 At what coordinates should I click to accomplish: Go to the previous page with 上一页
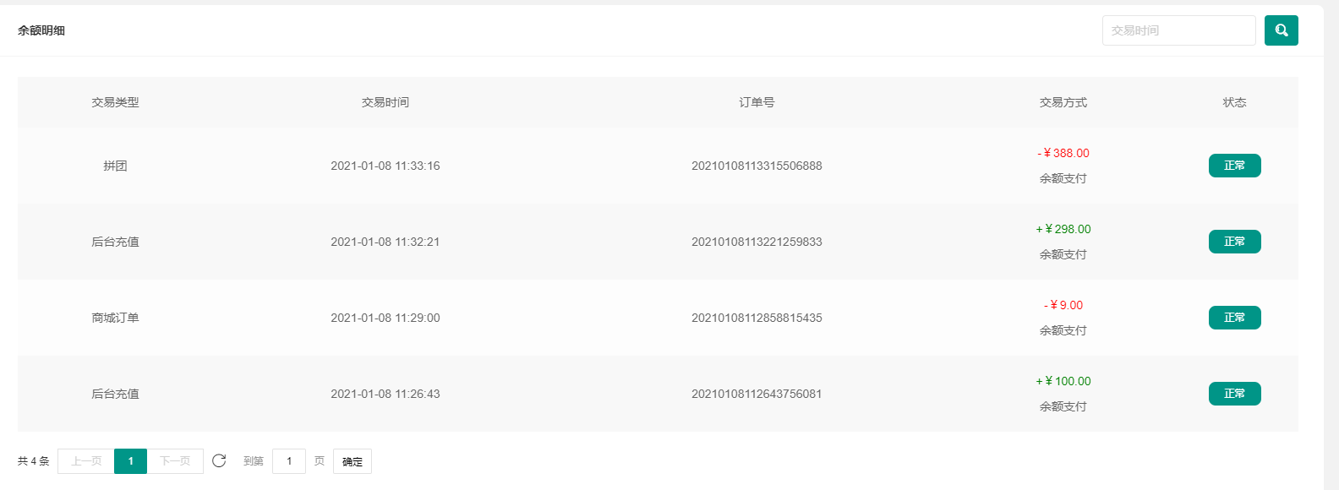coord(86,461)
